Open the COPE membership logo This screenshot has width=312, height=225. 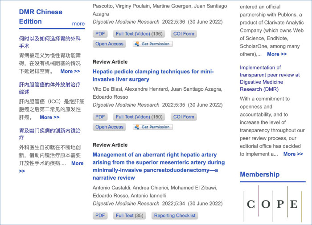tap(273, 204)
